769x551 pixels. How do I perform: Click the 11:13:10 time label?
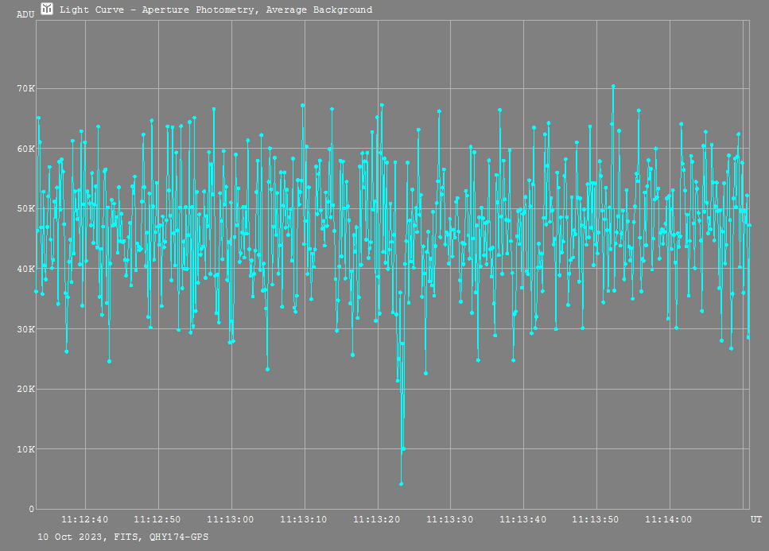click(x=304, y=520)
